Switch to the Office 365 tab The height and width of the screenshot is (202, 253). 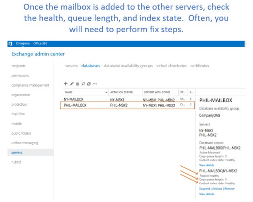(x=40, y=43)
